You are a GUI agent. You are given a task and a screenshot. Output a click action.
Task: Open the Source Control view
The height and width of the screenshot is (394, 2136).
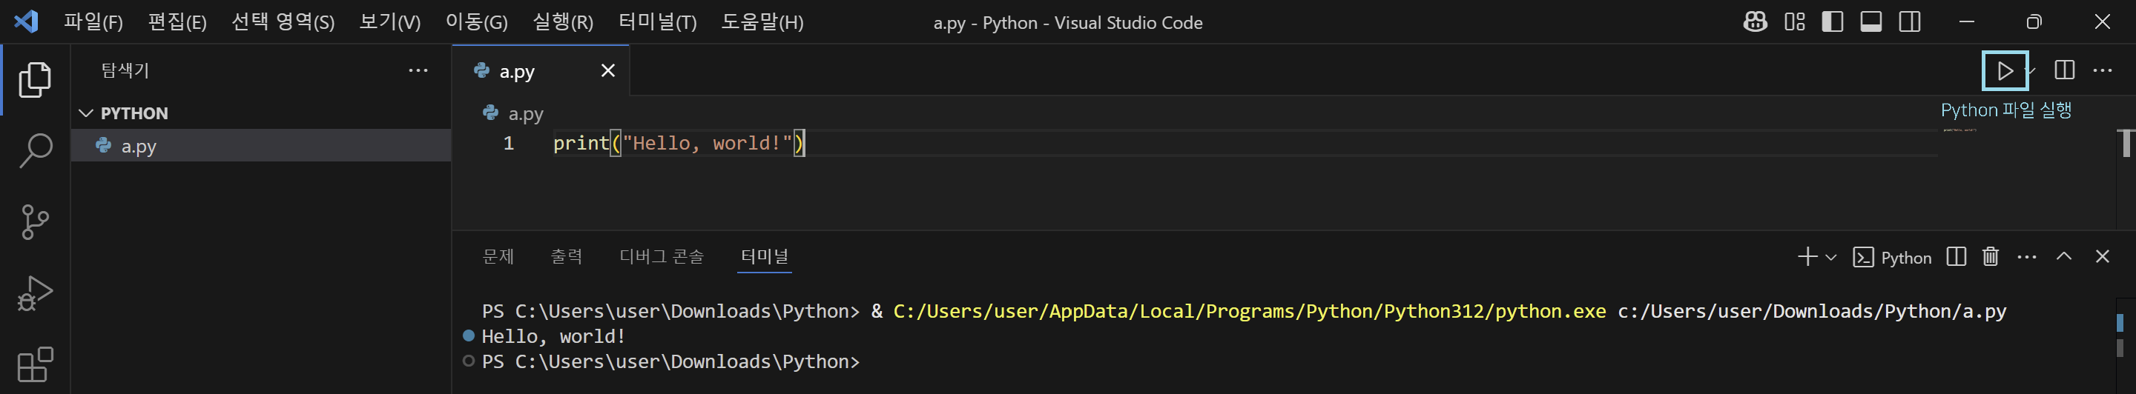click(35, 222)
